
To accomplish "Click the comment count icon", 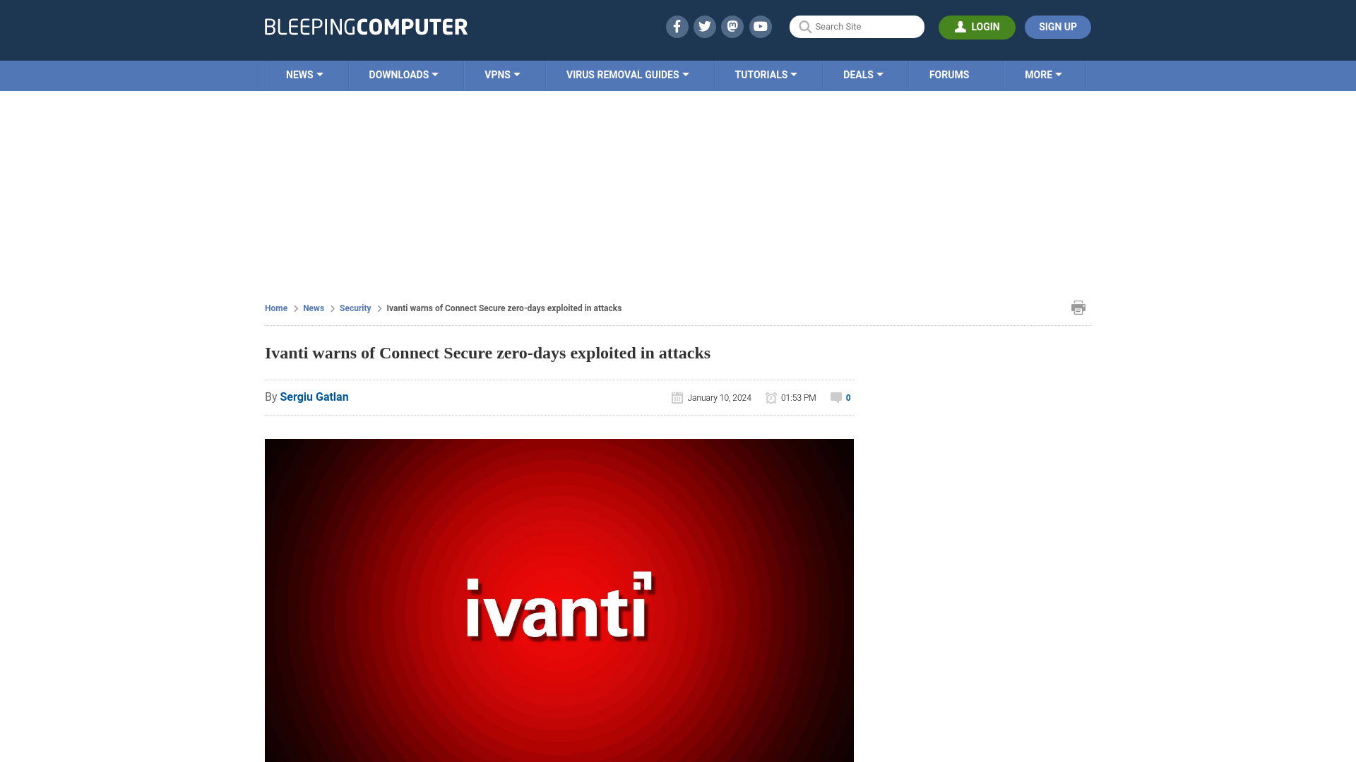I will tap(835, 397).
